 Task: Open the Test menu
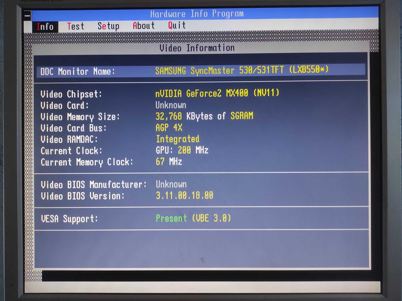coord(75,26)
